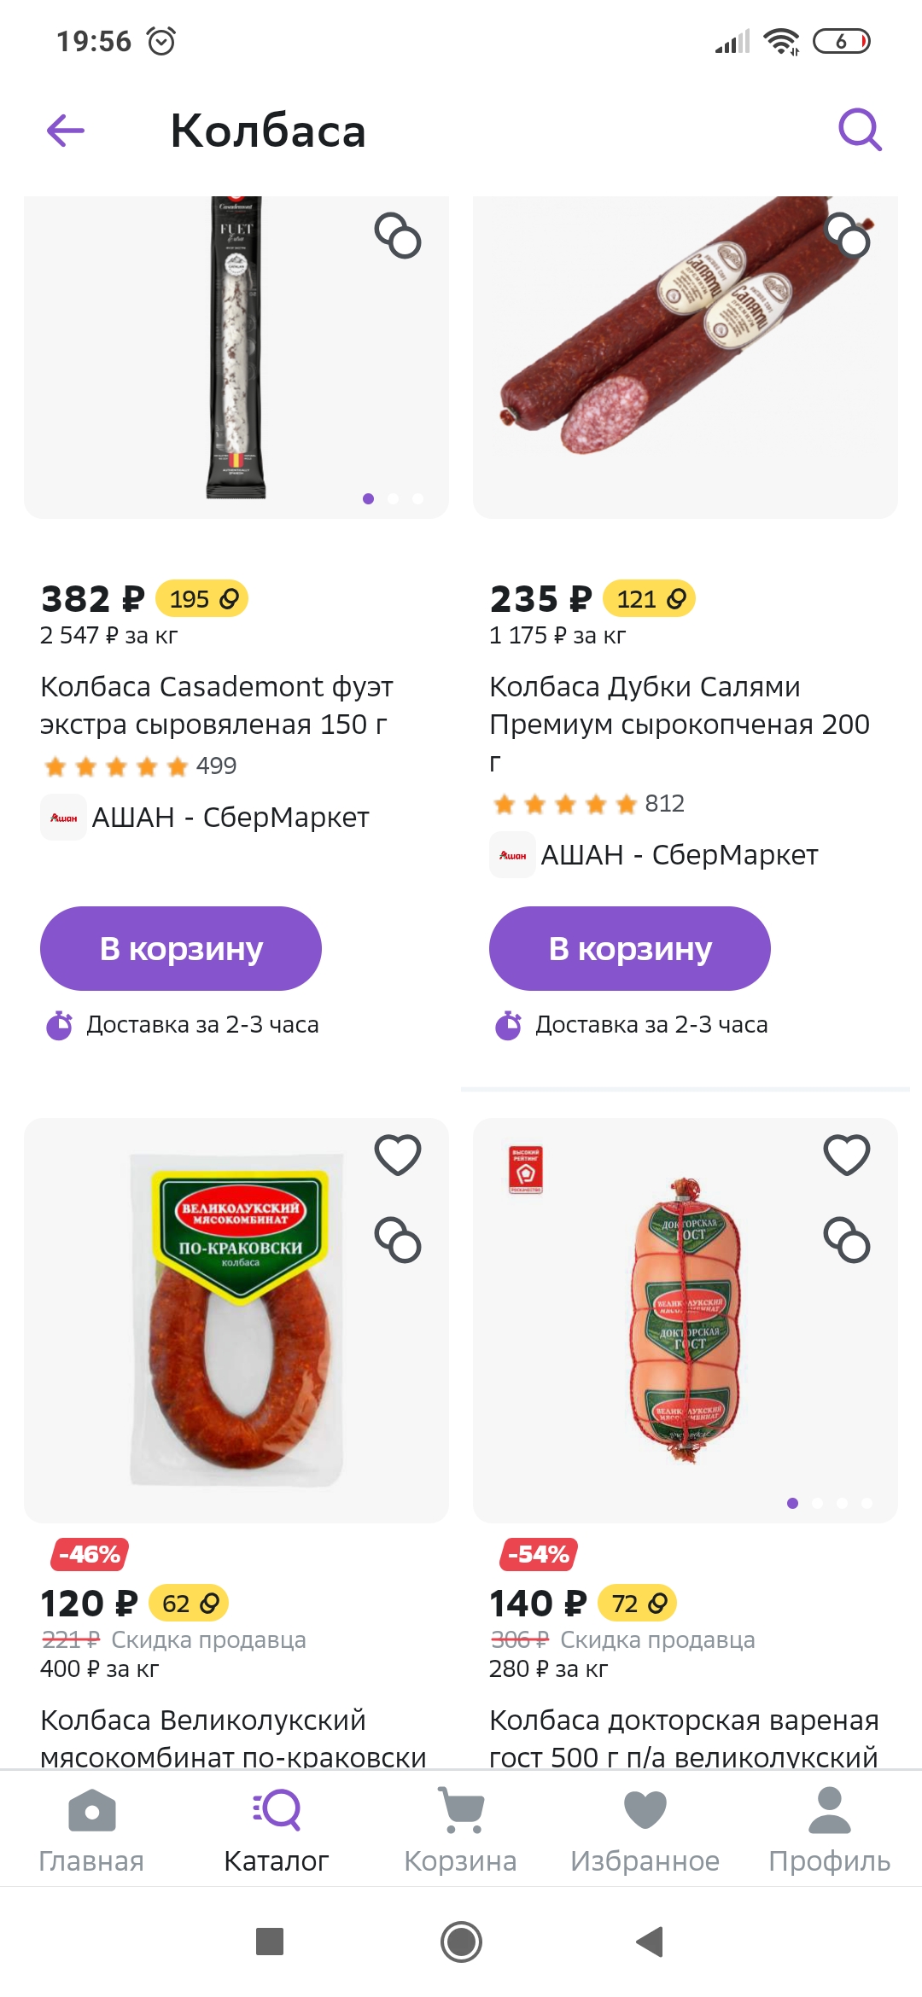Click compare icon on Krakovski sausage
922x1997 pixels.
point(398,1240)
